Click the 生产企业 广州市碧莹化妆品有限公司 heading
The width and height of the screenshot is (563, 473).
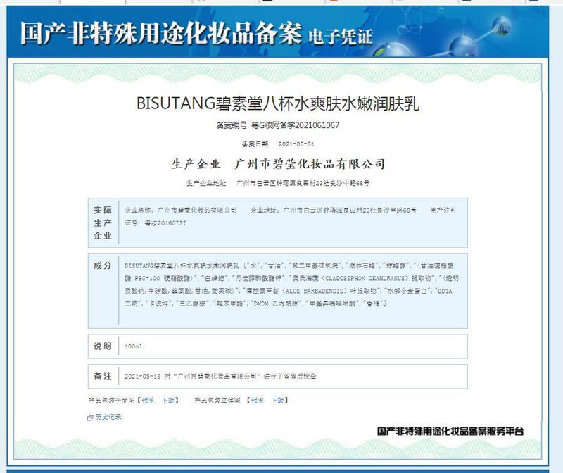pyautogui.click(x=278, y=164)
